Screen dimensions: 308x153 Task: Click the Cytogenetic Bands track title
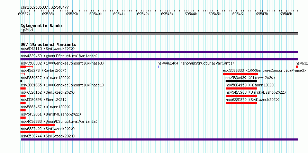point(41,26)
